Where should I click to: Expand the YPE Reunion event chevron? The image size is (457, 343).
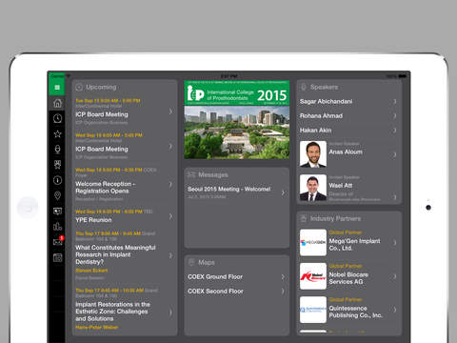170,216
